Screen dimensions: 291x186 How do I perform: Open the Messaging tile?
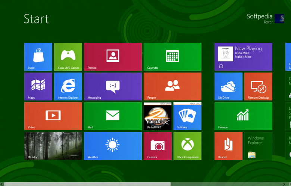113,86
